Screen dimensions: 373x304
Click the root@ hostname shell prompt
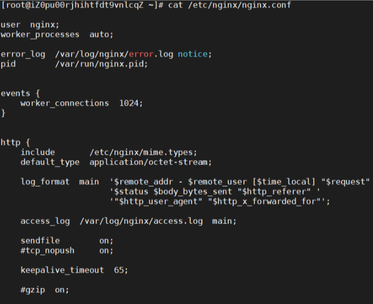point(82,5)
